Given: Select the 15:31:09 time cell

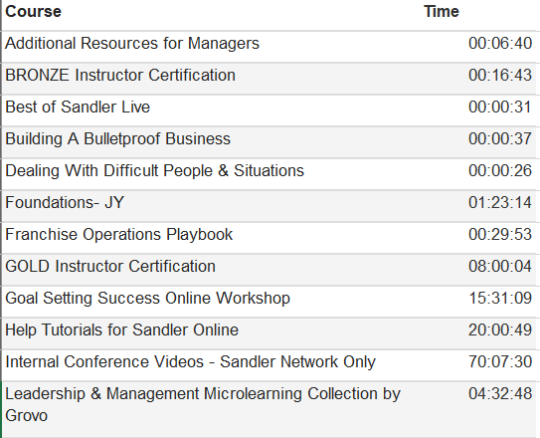Looking at the screenshot, I should [x=500, y=298].
